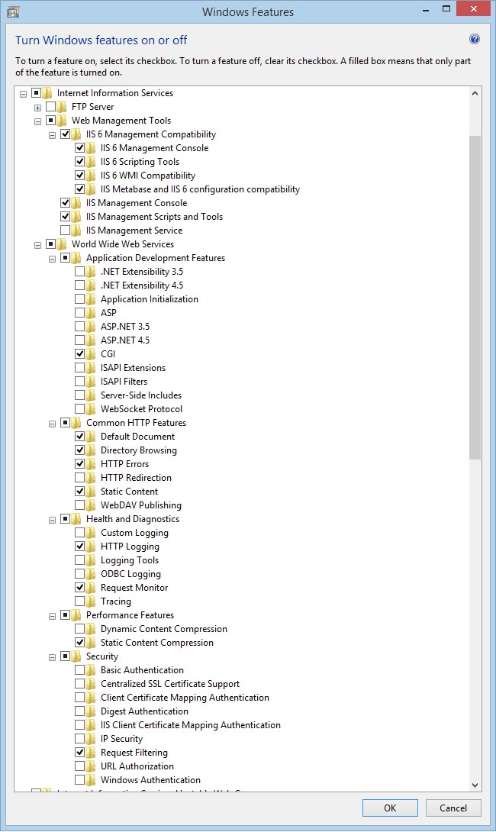Uncheck IIS Management Scripts and Tools
This screenshot has height=832, width=496.
point(66,217)
